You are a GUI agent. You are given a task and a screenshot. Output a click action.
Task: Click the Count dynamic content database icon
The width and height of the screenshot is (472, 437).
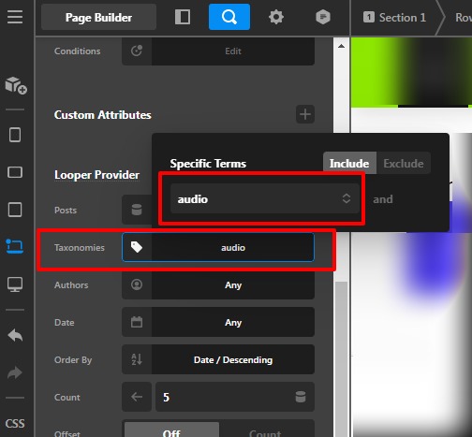tap(301, 397)
